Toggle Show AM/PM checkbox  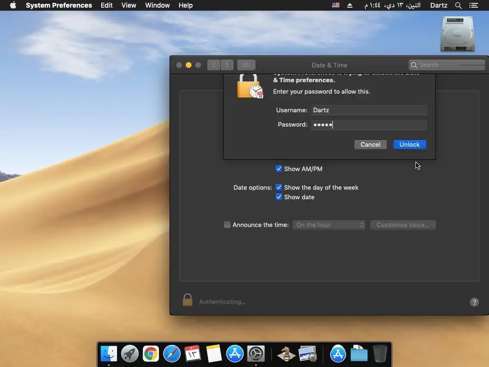pyautogui.click(x=279, y=169)
